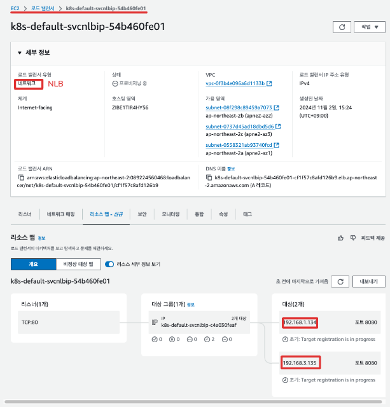The height and width of the screenshot is (407, 390).
Task: Click the 내보내기 export button
Action: tap(369, 282)
